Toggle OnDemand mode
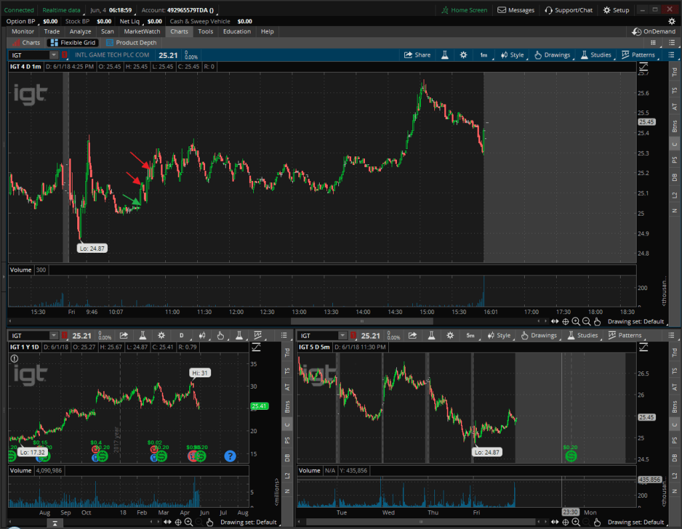 [654, 31]
